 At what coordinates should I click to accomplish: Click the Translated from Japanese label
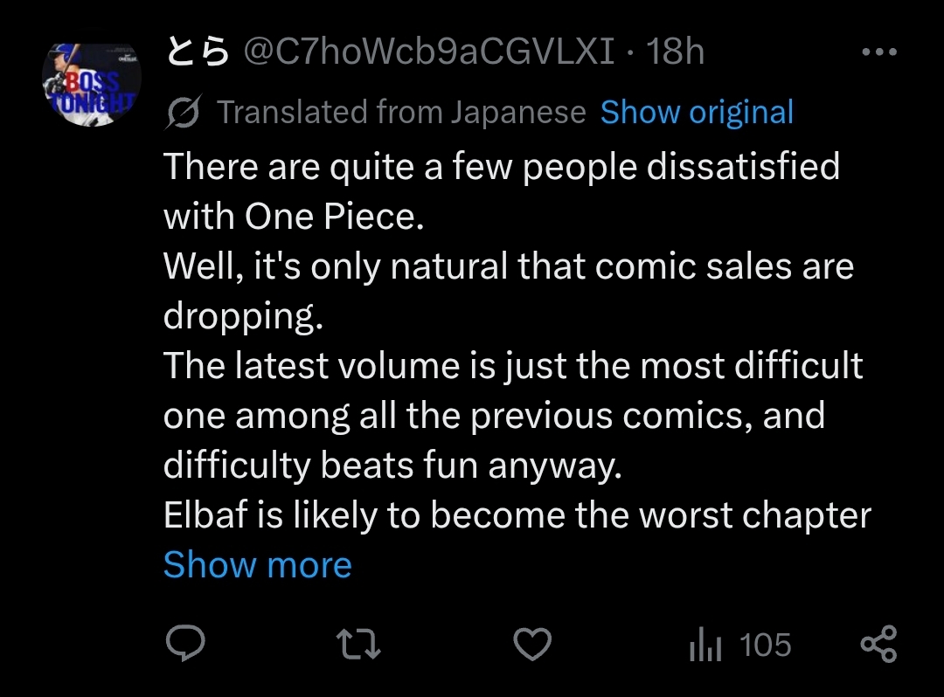click(x=401, y=113)
